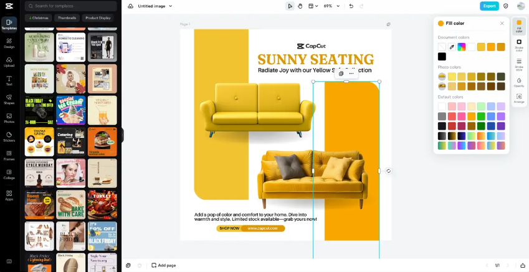Select the SHOP NOW button on canvas

[229, 228]
